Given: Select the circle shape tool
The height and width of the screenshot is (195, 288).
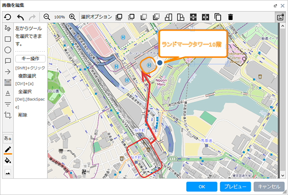Looking at the screenshot, I should tap(8, 50).
